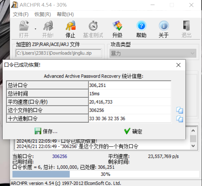Click the 这个文件的口令 row label

pyautogui.click(x=47, y=110)
